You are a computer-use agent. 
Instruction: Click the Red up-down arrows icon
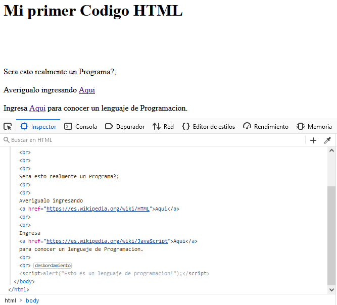click(157, 127)
